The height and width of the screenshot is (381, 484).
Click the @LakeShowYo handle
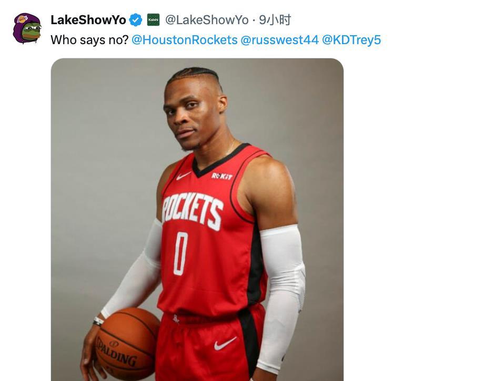[207, 20]
